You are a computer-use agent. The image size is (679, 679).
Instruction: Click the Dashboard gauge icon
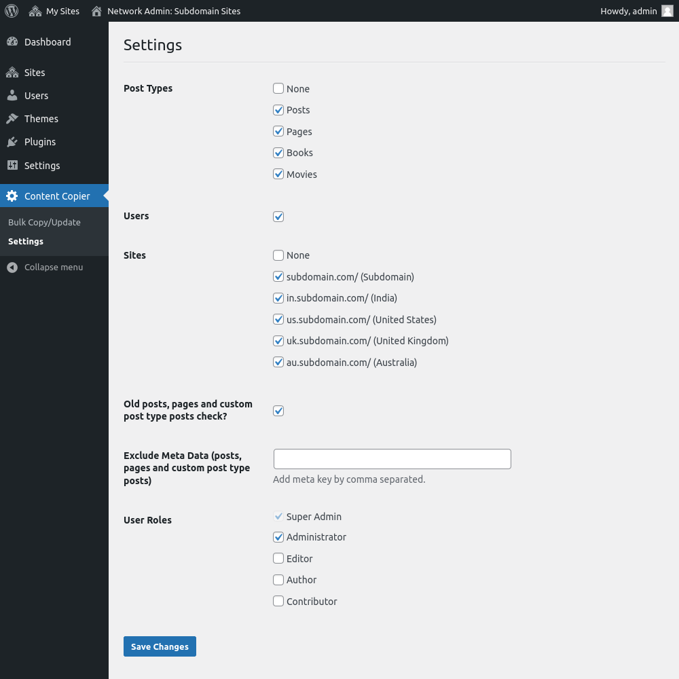[12, 42]
